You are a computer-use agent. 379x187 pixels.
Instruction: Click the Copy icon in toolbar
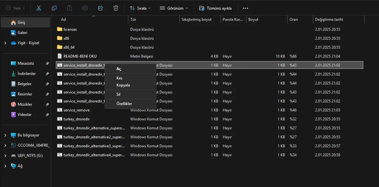tap(54, 8)
